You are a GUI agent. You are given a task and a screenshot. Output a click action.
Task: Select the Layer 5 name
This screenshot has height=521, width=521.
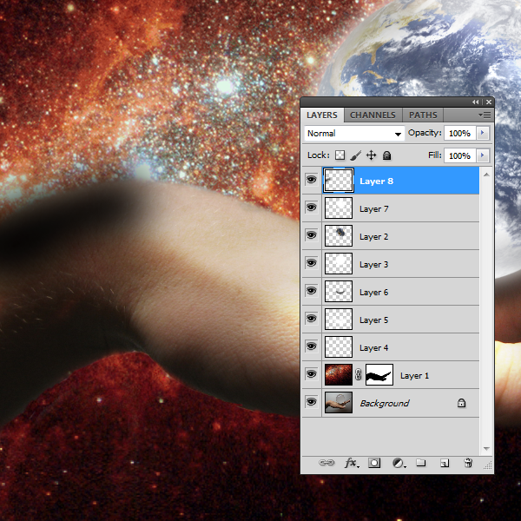[373, 320]
